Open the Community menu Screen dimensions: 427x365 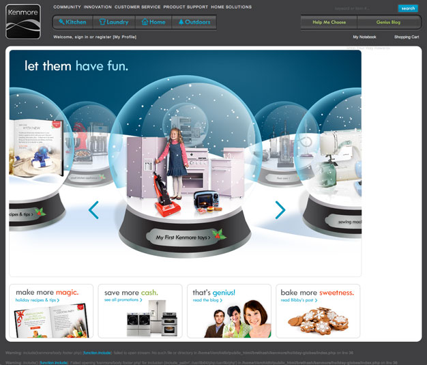[67, 7]
